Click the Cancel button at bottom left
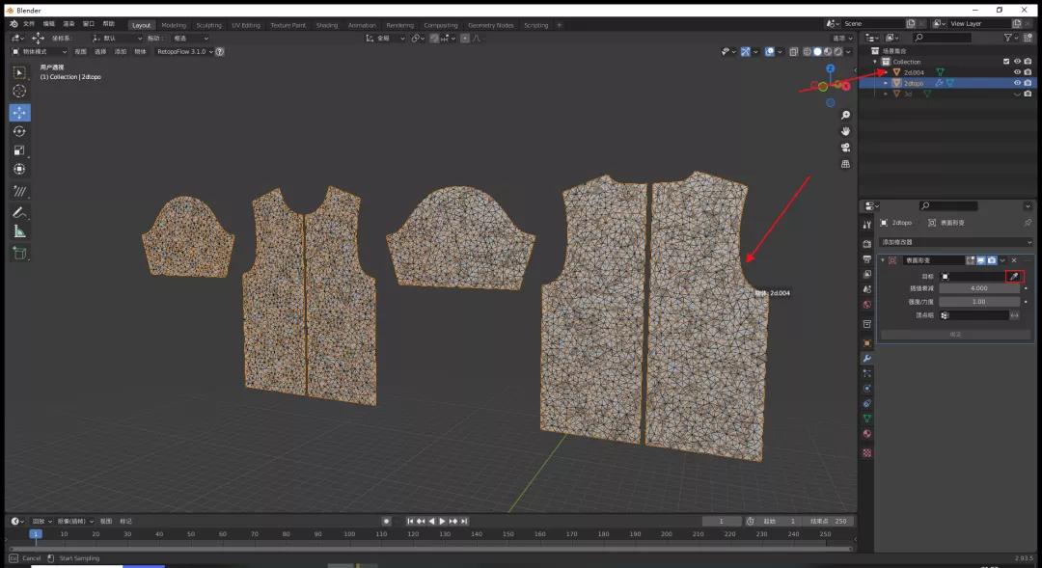The width and height of the screenshot is (1042, 568). coord(31,557)
